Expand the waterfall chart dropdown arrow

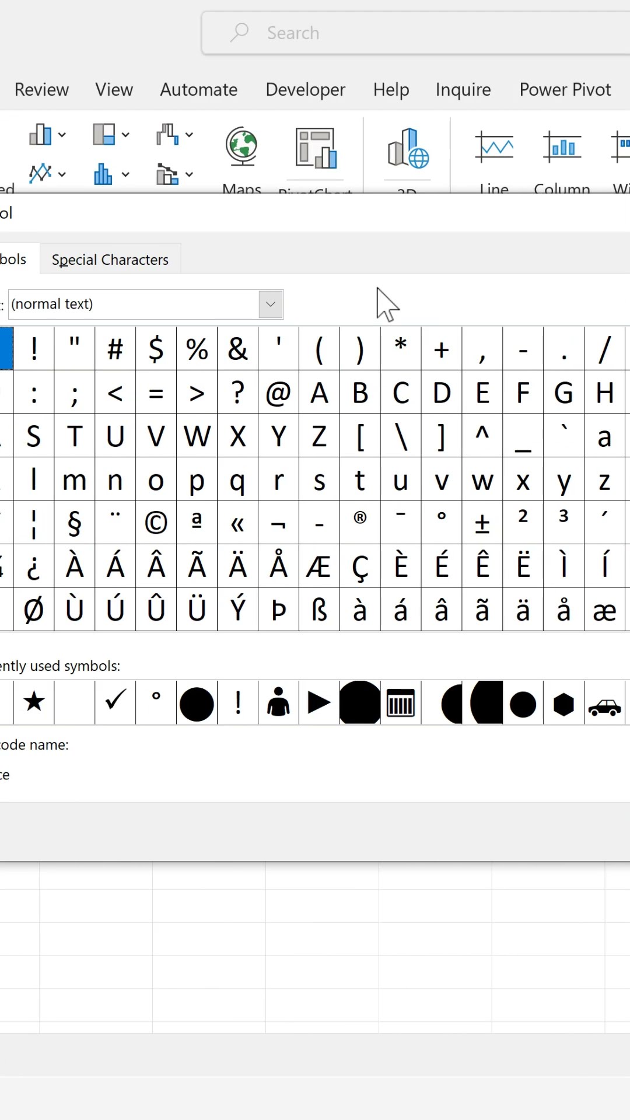coord(189,135)
